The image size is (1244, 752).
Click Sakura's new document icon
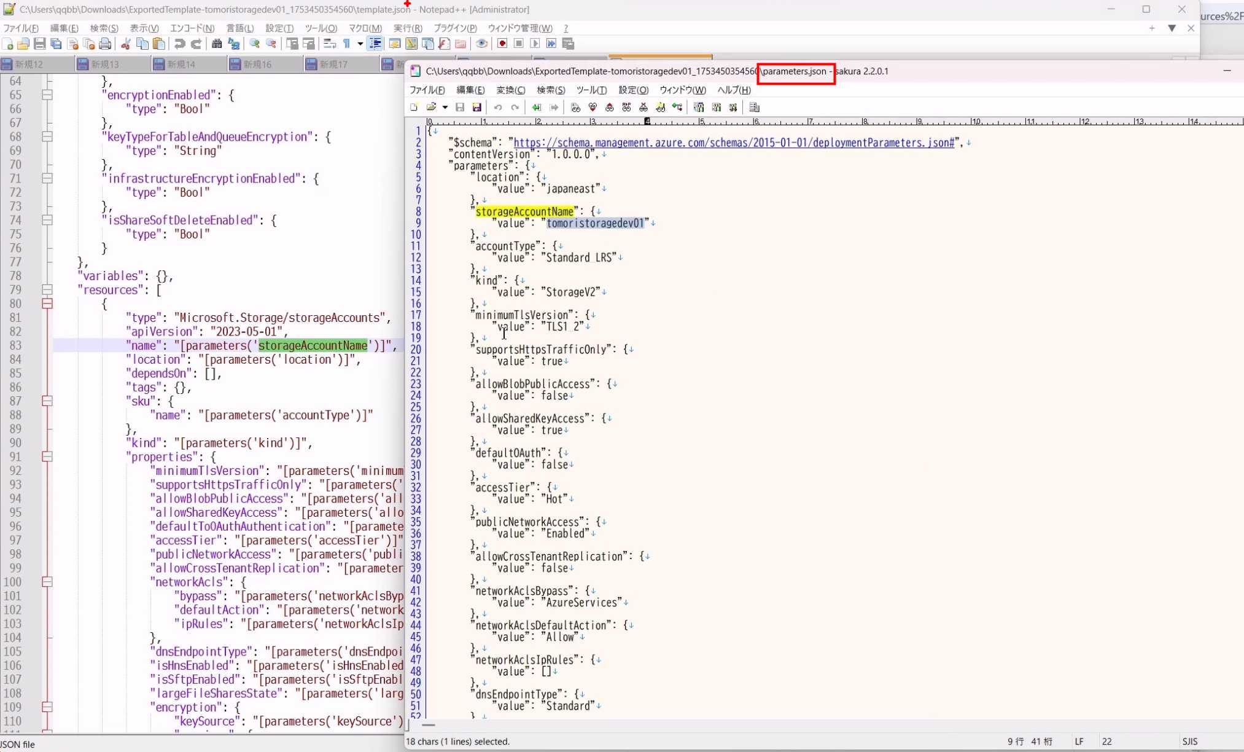(x=414, y=108)
